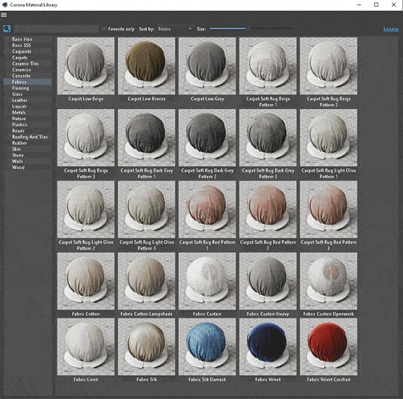Open the Leather category

pyautogui.click(x=20, y=100)
